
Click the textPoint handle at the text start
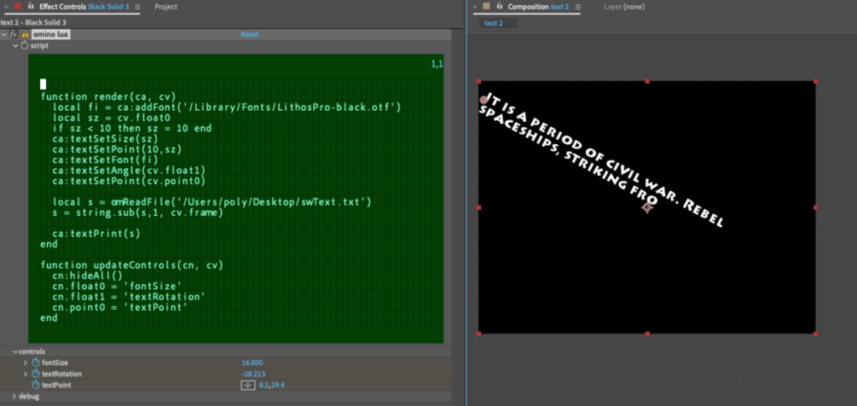click(x=484, y=100)
